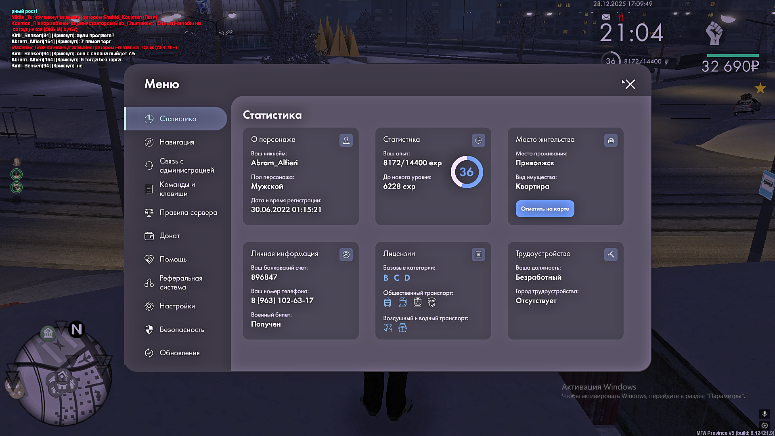This screenshot has height=436, width=775.
Task: Click the bank building icon on minimap
Action: (x=48, y=333)
